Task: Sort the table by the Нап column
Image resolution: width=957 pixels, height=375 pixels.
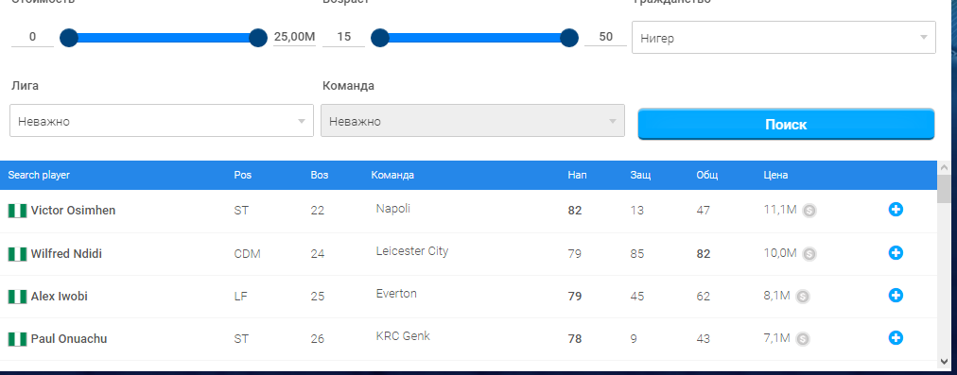Action: coord(577,175)
